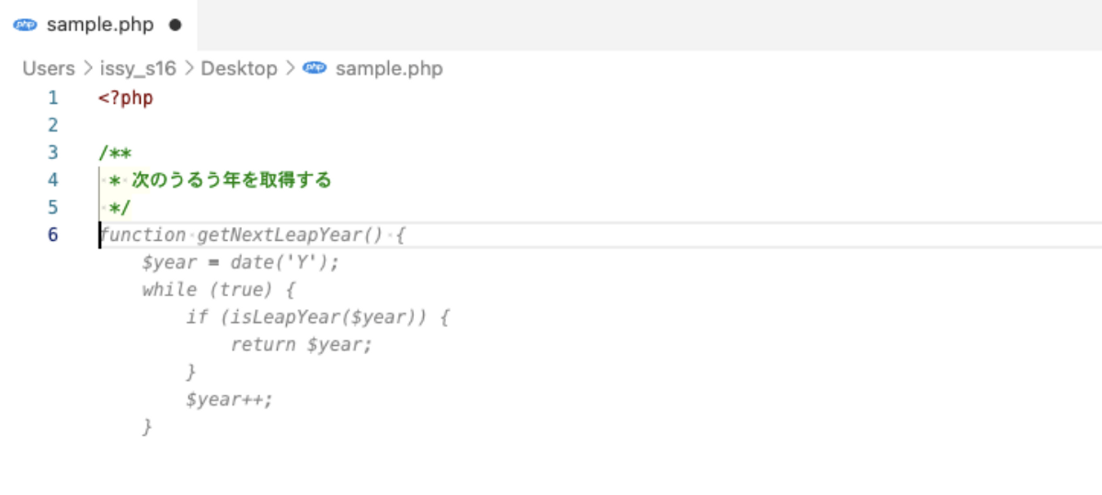Open the Desktop breadcrumb segment
Viewport: 1102px width, 495px height.
click(239, 68)
